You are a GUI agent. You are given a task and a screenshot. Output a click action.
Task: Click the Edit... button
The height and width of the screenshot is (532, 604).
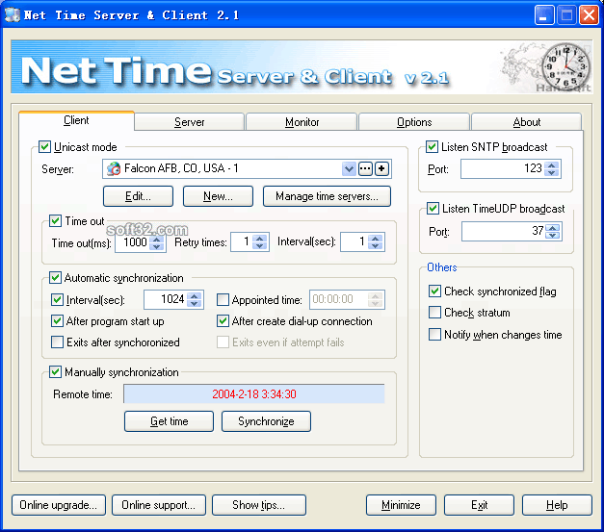(x=138, y=196)
